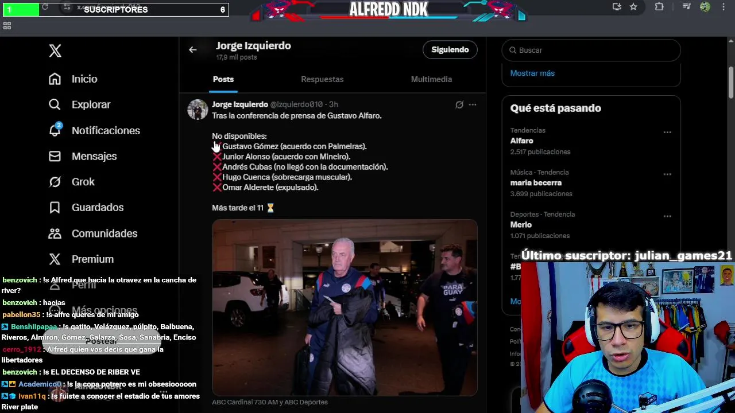Viewport: 735px width, 413px height.
Task: Open the browser profile avatar
Action: [x=705, y=7]
